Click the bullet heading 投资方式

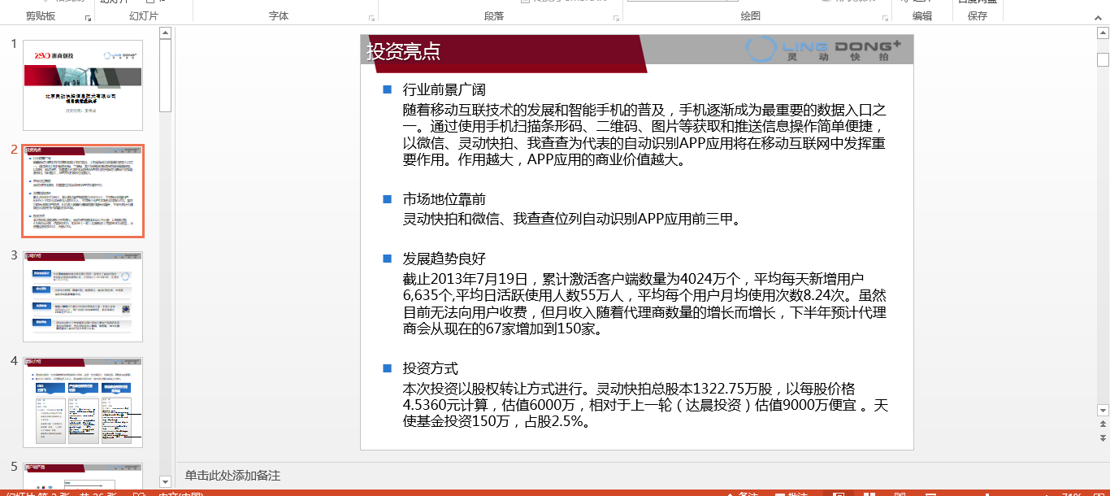[x=430, y=368]
